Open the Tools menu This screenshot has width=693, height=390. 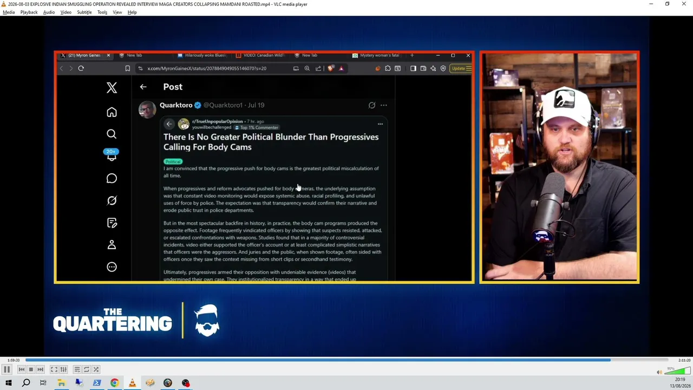102,12
